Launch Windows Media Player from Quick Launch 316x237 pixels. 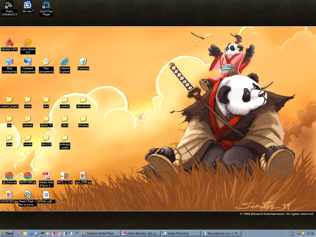pos(19,234)
